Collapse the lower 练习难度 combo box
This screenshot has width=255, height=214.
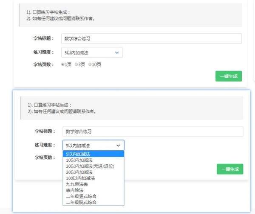[x=93, y=146]
